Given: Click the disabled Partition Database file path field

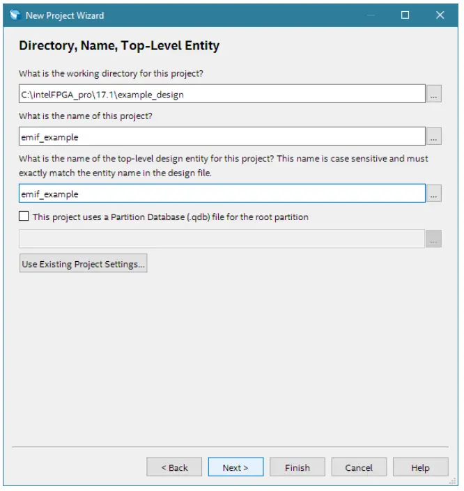Looking at the screenshot, I should [222, 239].
